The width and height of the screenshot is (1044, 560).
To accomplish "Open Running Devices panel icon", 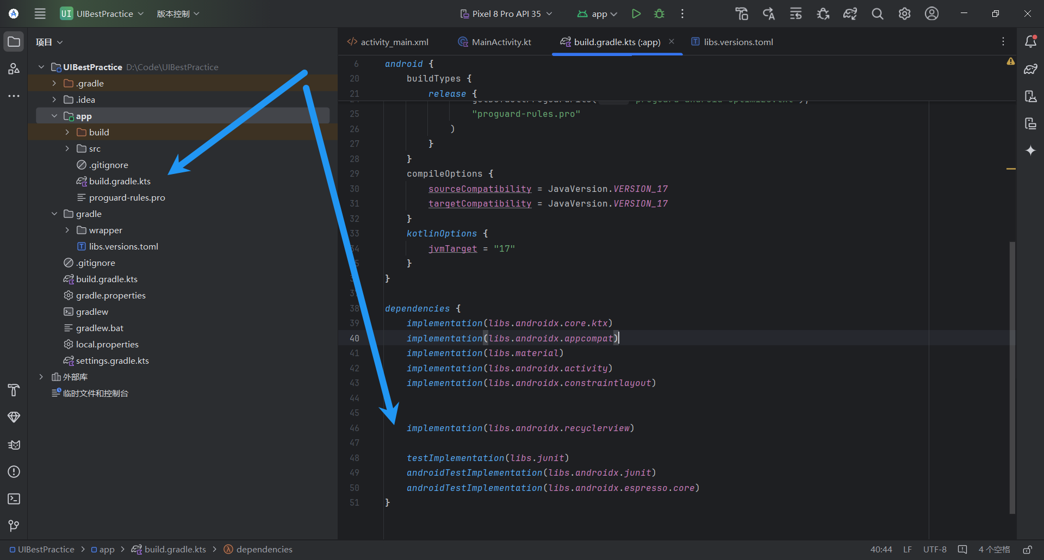I will (1031, 123).
